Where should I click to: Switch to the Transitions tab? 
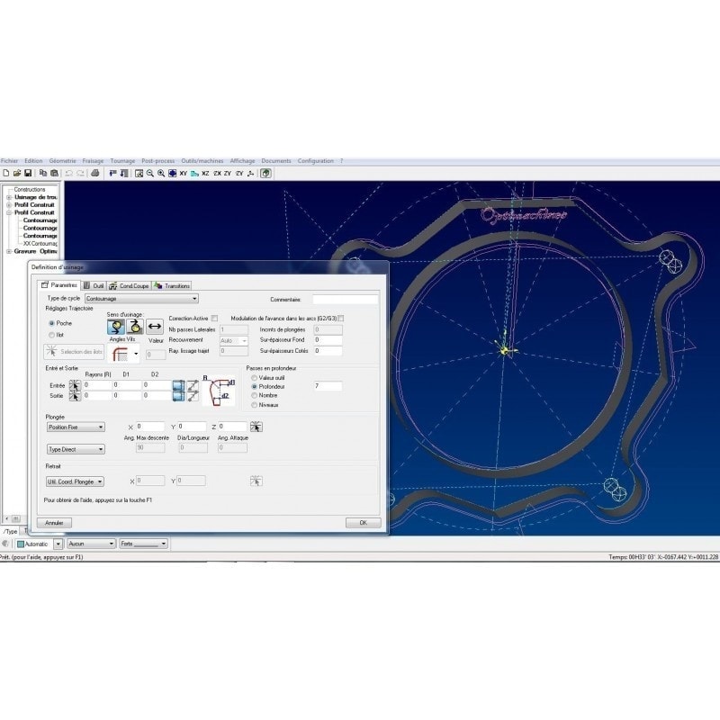pos(172,285)
